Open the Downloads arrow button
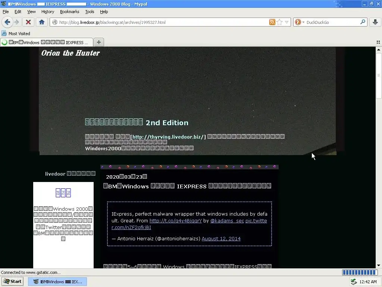 (375, 22)
